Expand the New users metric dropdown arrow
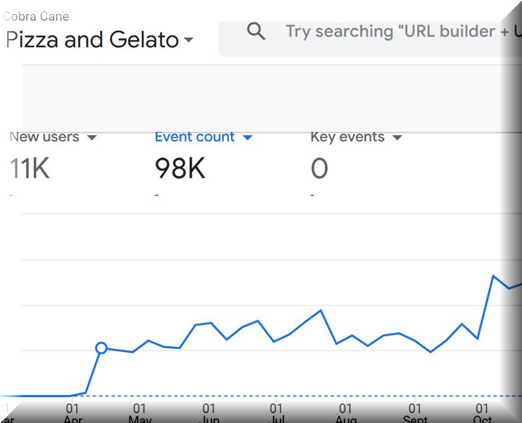 (92, 137)
